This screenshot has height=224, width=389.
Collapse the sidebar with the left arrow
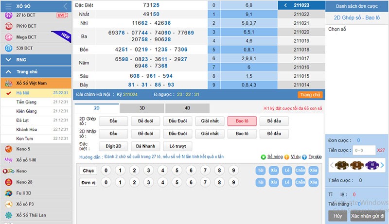pos(66,6)
